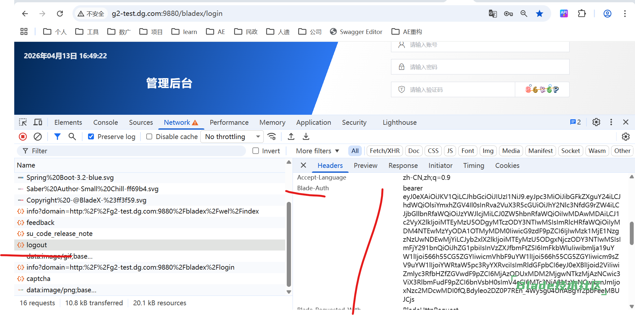Enable the Disable cache checkbox
Screen dimensions: 635x315
[149, 137]
